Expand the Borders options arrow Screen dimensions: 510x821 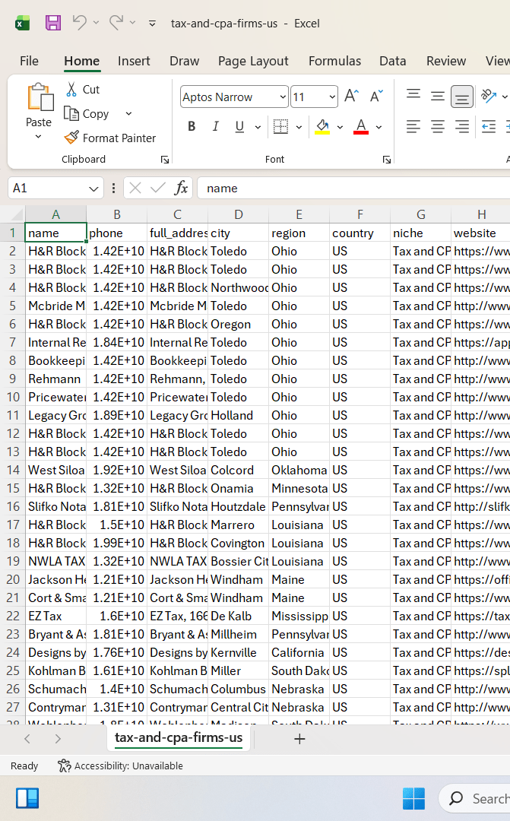[299, 127]
